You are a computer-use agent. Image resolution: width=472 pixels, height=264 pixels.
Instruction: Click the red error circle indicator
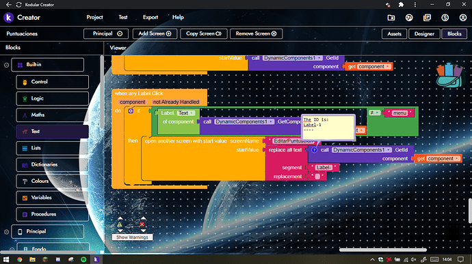(x=142, y=224)
